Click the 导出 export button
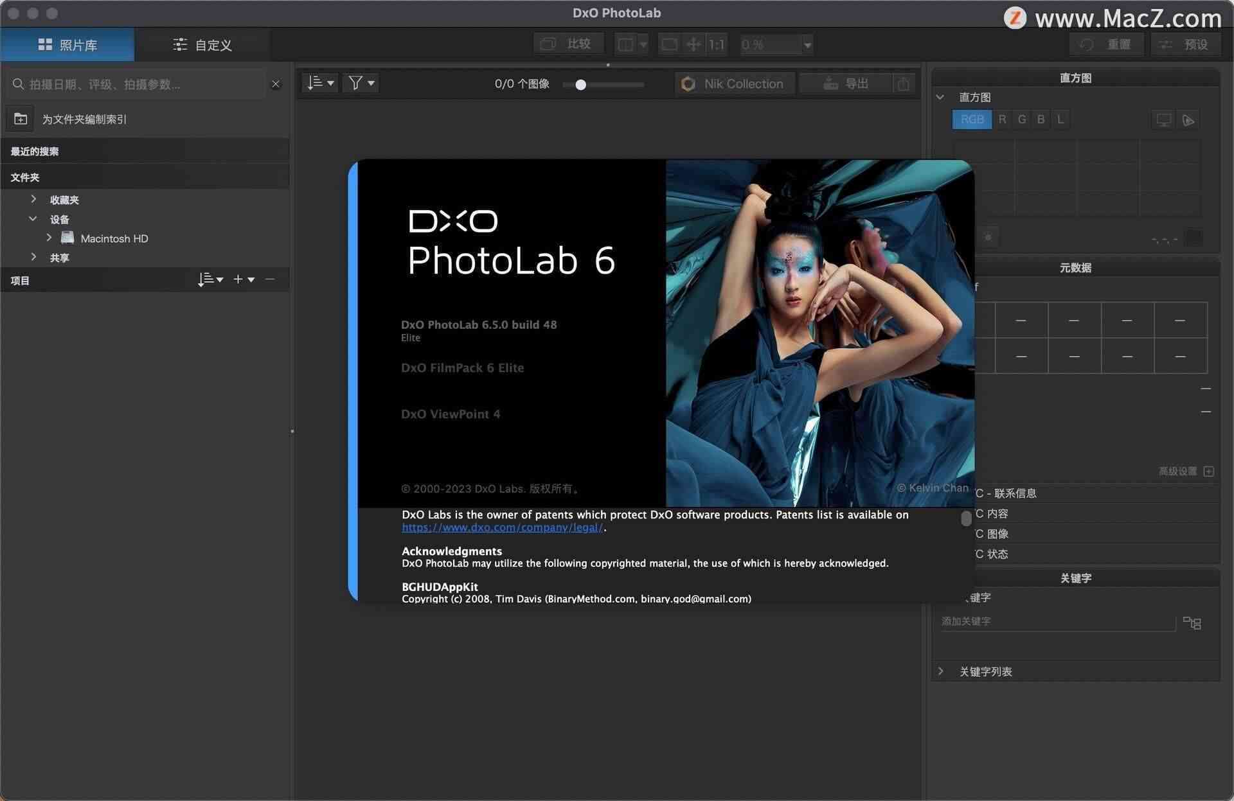 tap(846, 84)
